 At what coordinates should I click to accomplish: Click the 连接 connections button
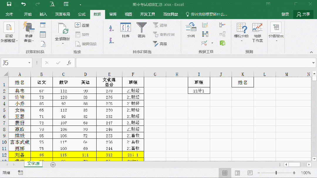(82, 25)
